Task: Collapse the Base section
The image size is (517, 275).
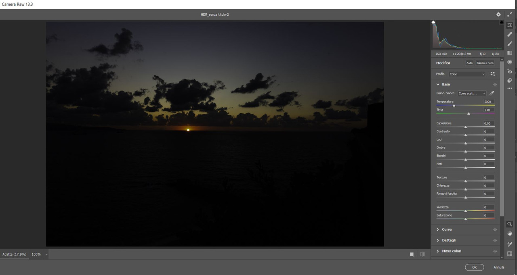Action: 438,84
